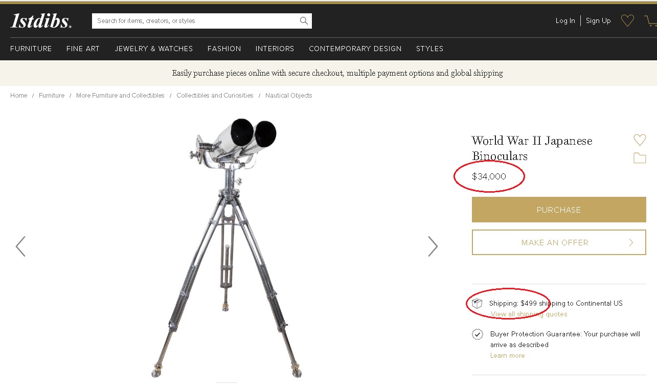Show next product image arrow
Screen dimensions: 657x388
[433, 246]
